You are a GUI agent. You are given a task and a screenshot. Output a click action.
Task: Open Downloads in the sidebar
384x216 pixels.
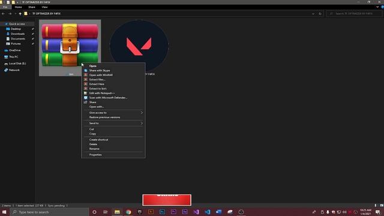17,34
